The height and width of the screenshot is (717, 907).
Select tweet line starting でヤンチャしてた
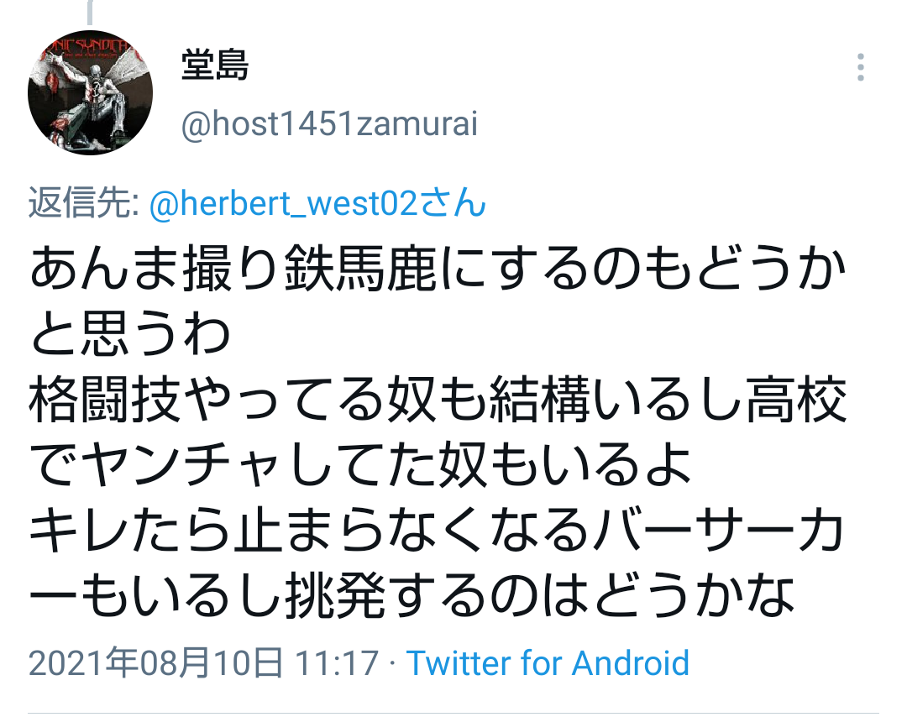[x=361, y=464]
